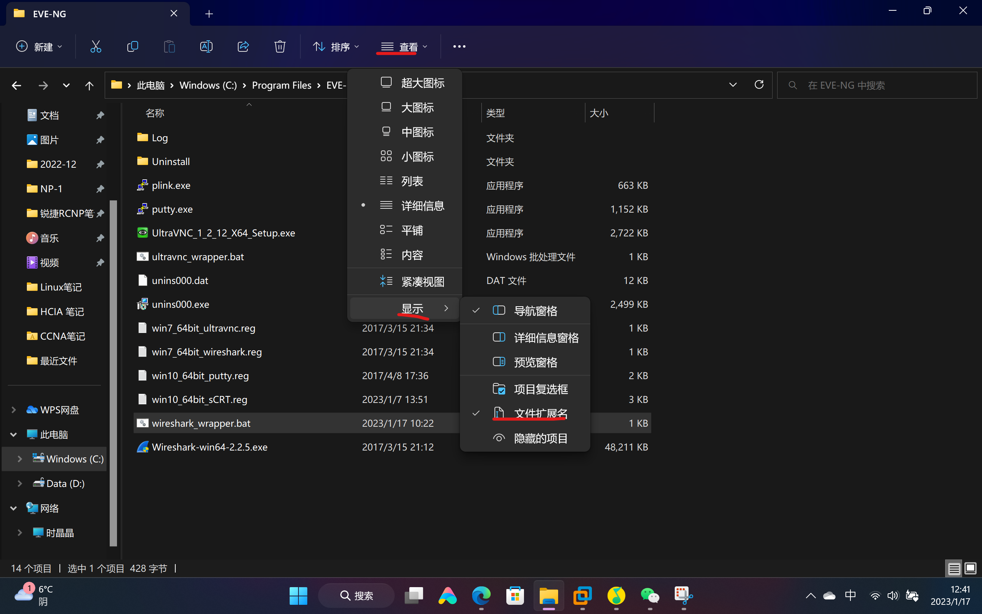Click the Cut scissors icon in toolbar
Image resolution: width=982 pixels, height=614 pixels.
(x=96, y=47)
